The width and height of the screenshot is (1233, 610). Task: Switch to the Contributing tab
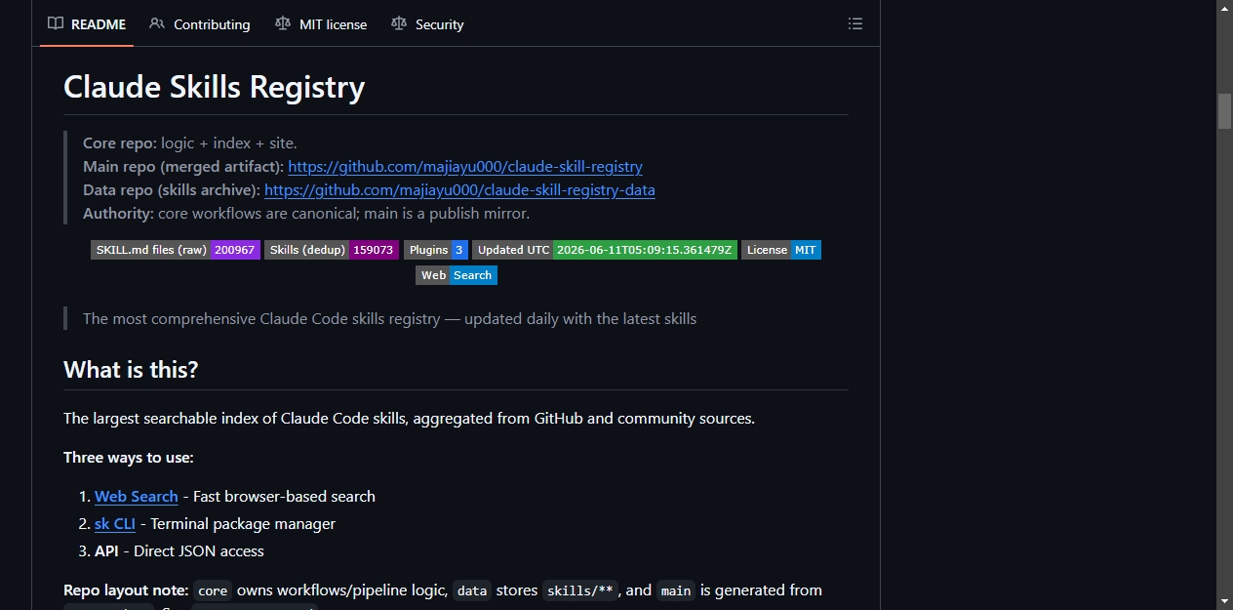pyautogui.click(x=200, y=24)
